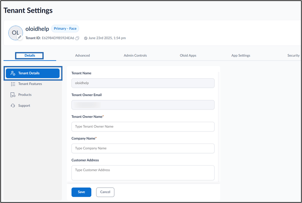302x203 pixels.
Task: Click the Tenant Owner Name label
Action: (87, 117)
